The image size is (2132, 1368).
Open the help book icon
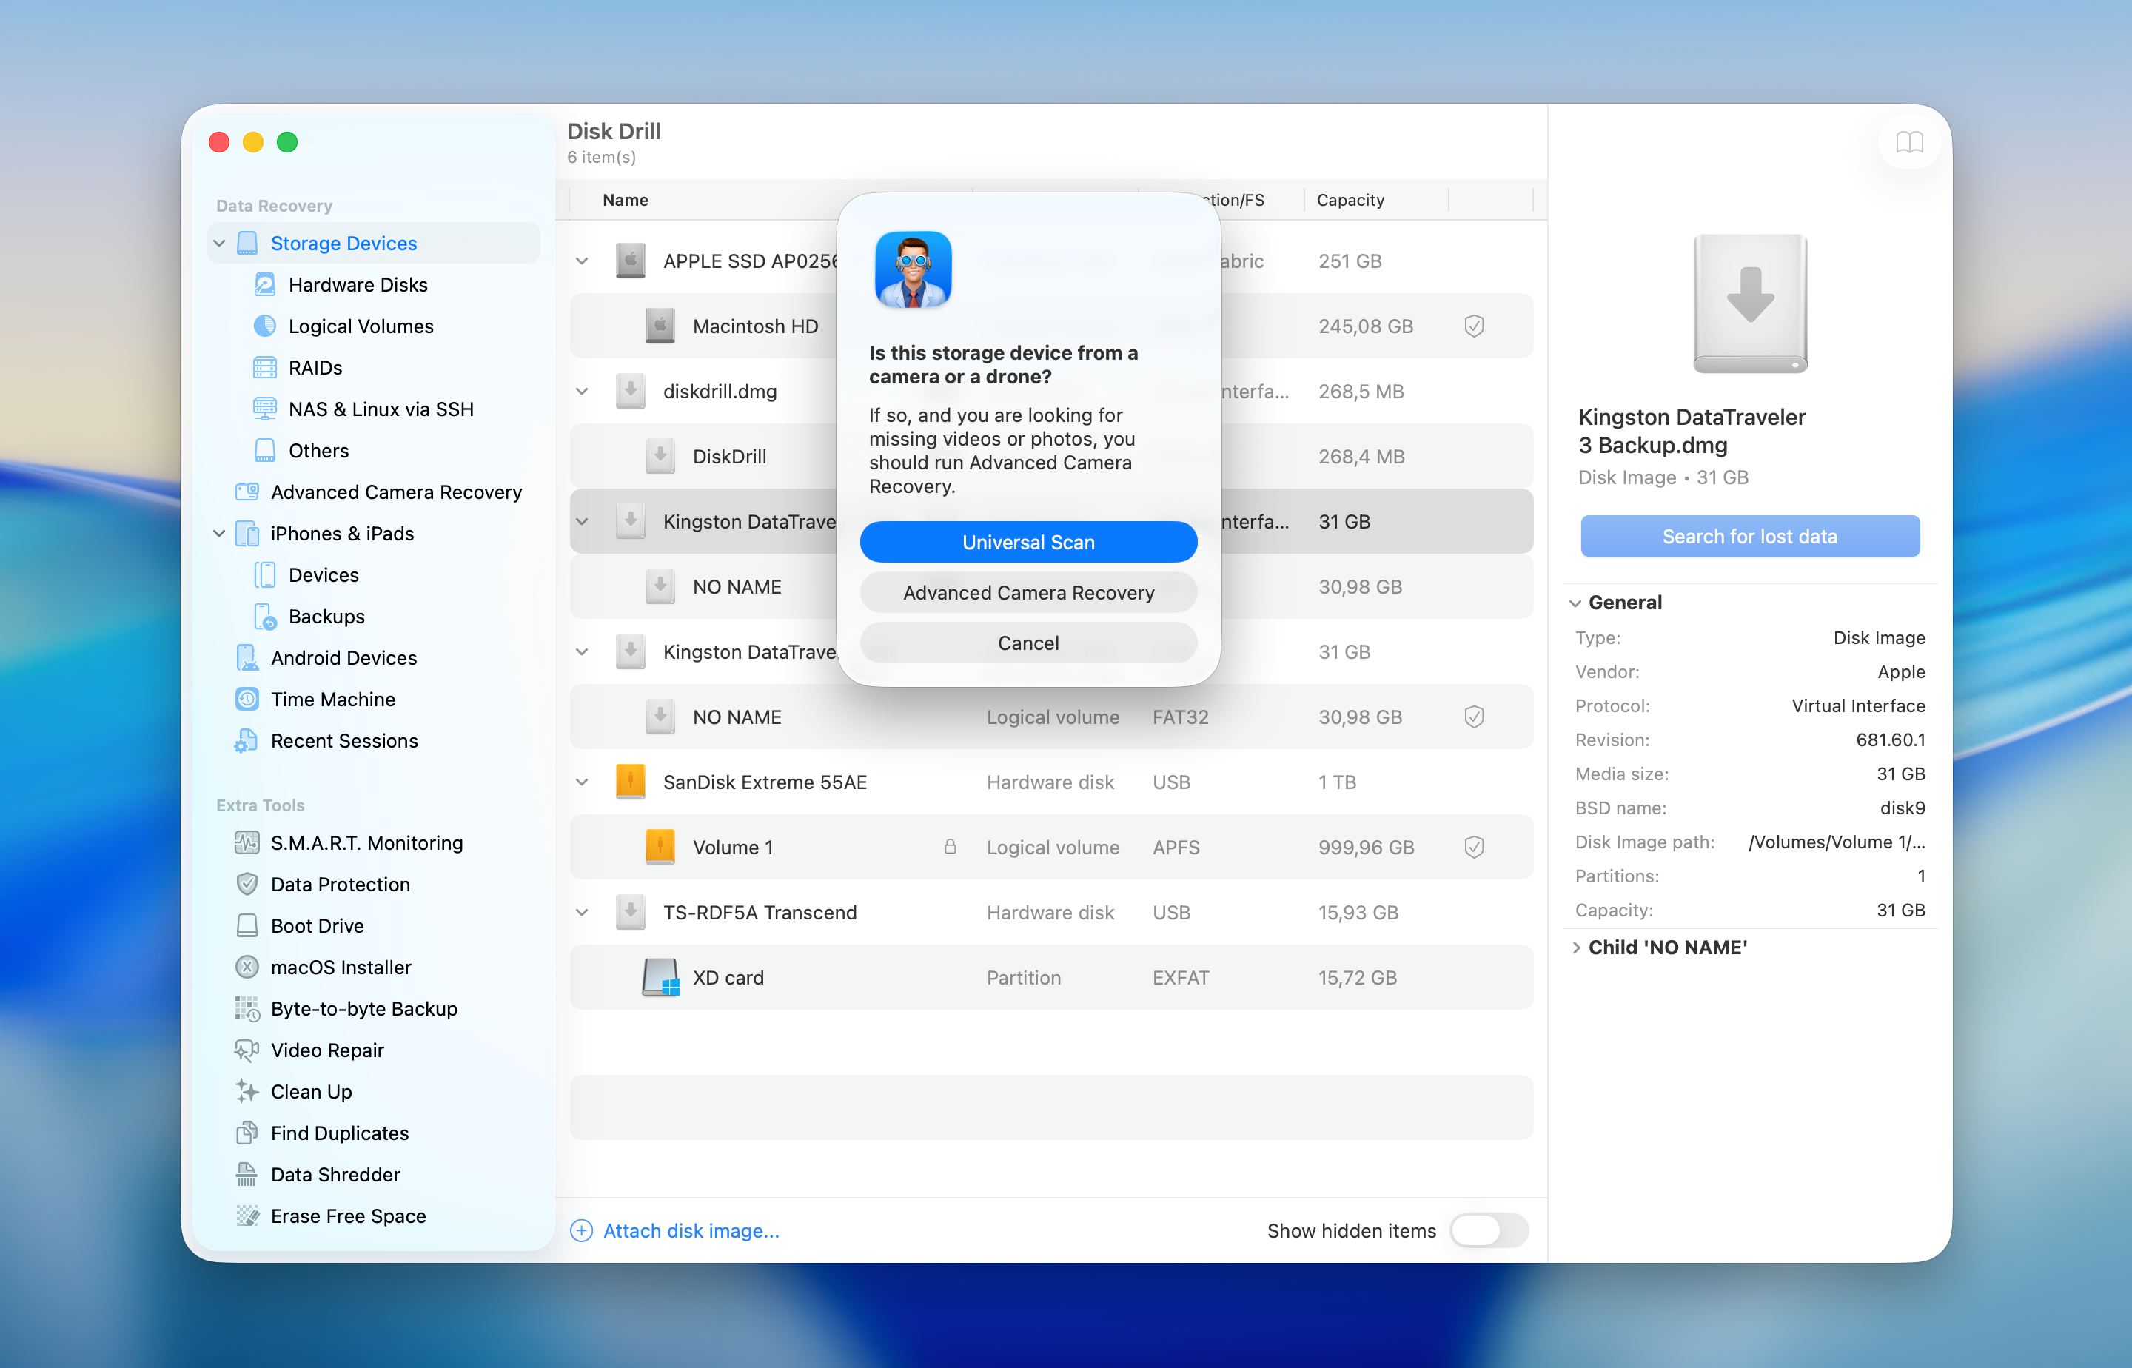1909,142
